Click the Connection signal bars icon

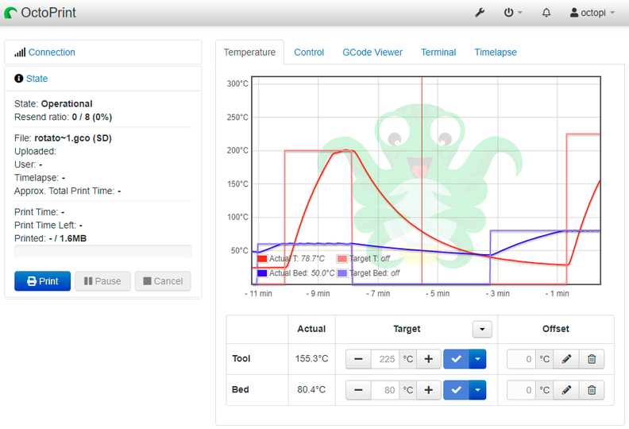tap(20, 52)
